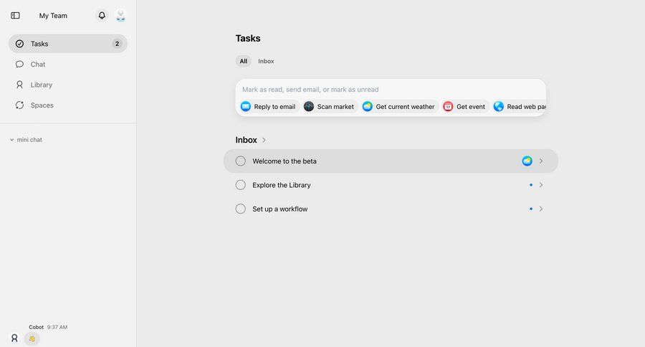Switch to the Inbox tab

(266, 62)
